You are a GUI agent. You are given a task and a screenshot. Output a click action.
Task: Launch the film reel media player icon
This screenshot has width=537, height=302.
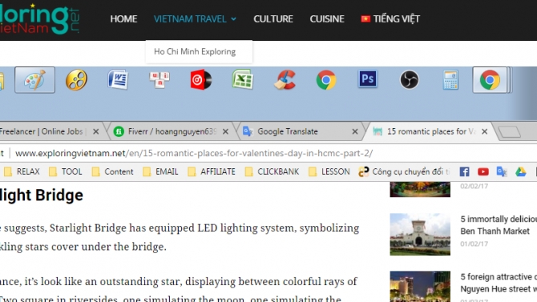pyautogui.click(x=76, y=80)
